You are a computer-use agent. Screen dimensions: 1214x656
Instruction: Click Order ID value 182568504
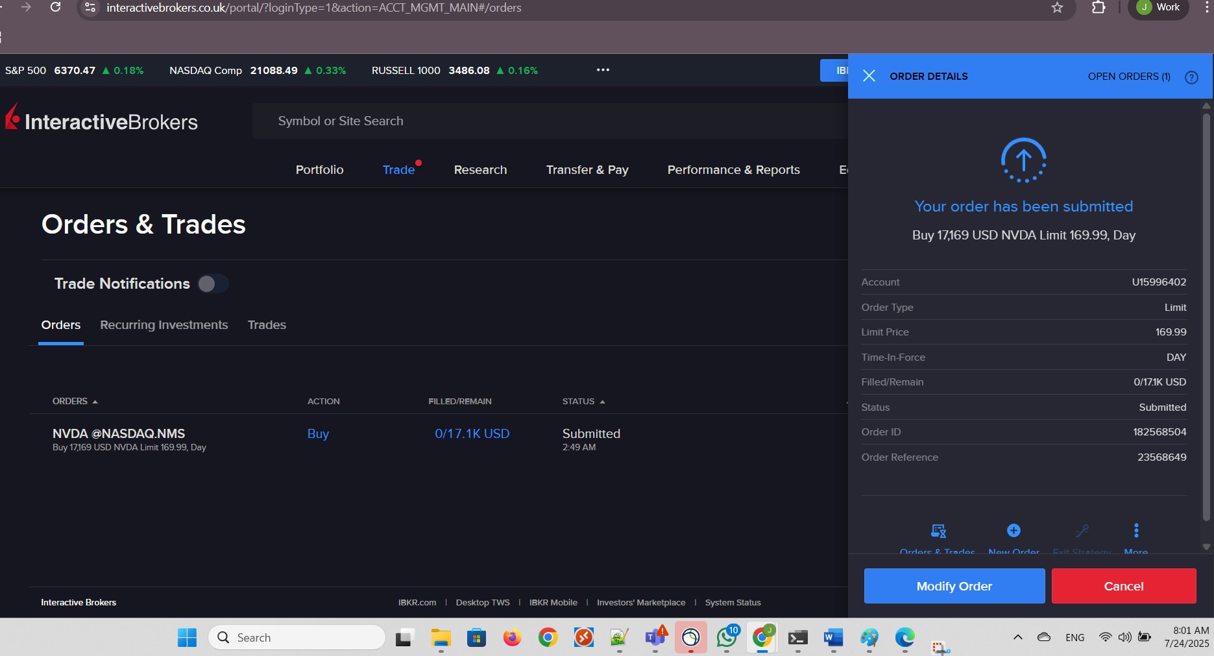click(1159, 432)
